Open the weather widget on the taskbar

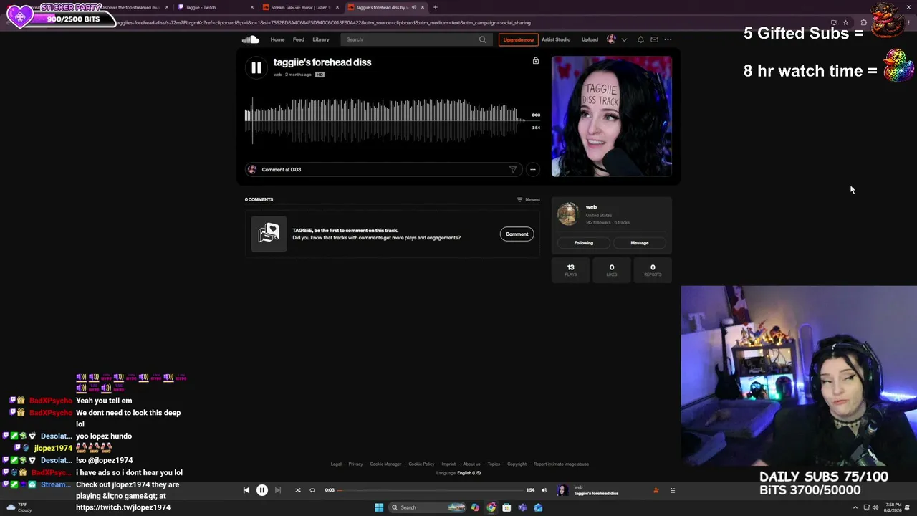tap(19, 507)
